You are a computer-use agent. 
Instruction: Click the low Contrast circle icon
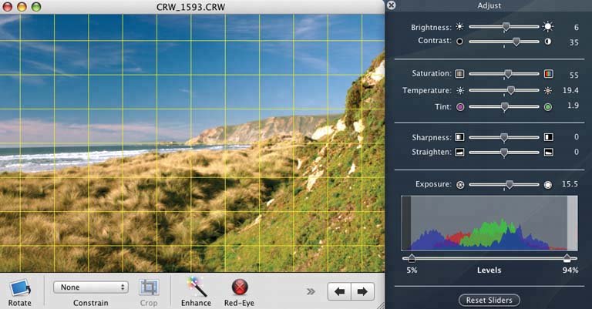point(459,42)
